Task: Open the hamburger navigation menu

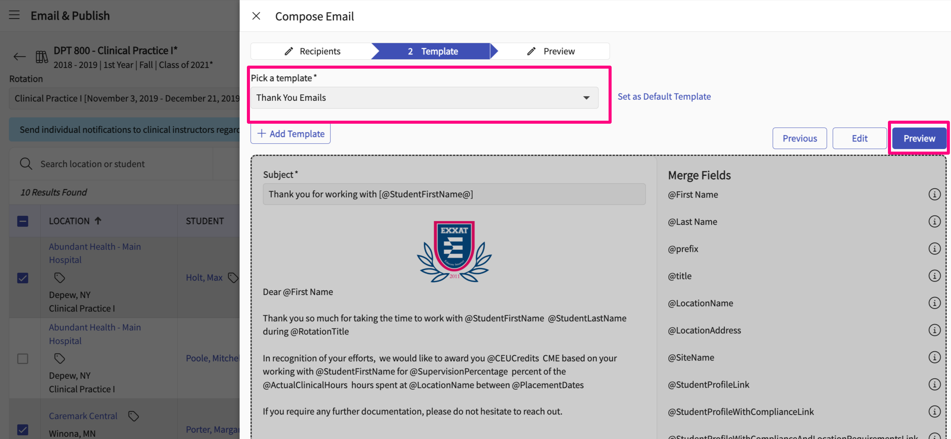Action: (14, 15)
